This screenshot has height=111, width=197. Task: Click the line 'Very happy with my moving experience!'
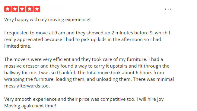click(x=47, y=20)
